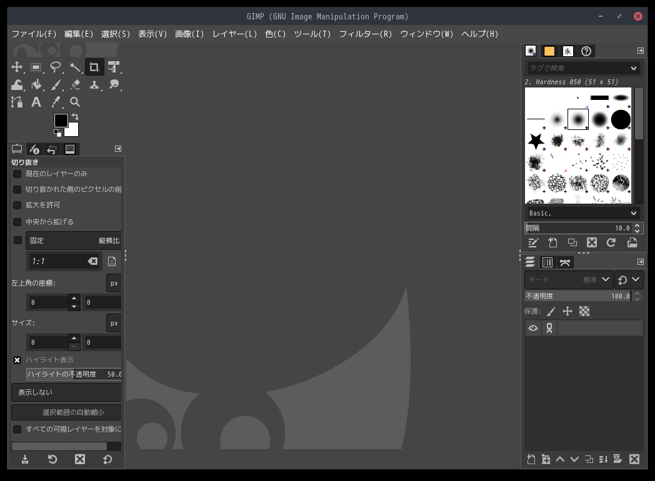This screenshot has height=481, width=655.
Task: Select the Text tool
Action: pyautogui.click(x=36, y=102)
